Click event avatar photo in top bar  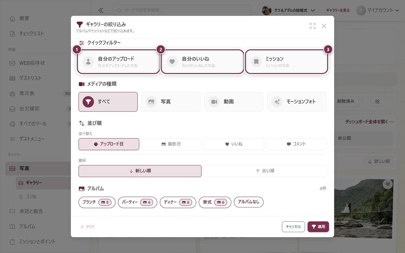click(x=267, y=10)
